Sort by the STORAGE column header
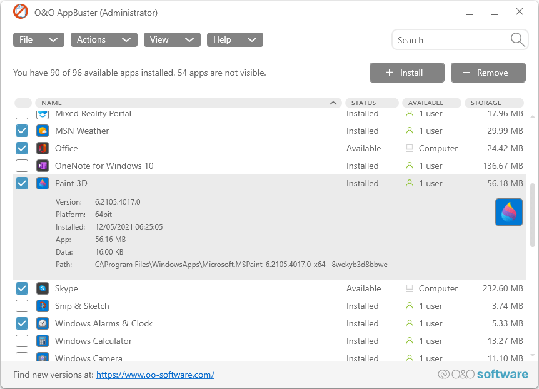The height and width of the screenshot is (389, 539). tap(495, 103)
